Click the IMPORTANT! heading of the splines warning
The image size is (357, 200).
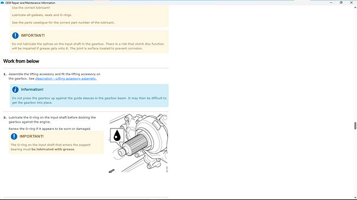[x=33, y=36]
